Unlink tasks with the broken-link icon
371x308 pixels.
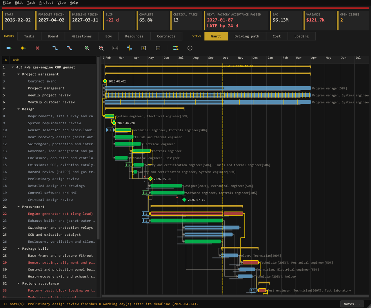click(x=69, y=48)
